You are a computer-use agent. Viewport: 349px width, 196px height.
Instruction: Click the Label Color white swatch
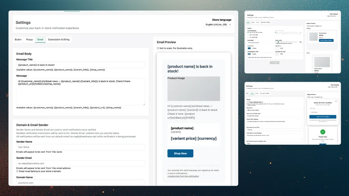click(277, 48)
